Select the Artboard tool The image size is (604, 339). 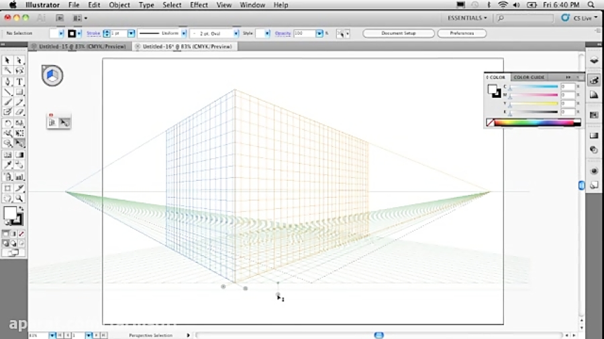click(x=7, y=188)
